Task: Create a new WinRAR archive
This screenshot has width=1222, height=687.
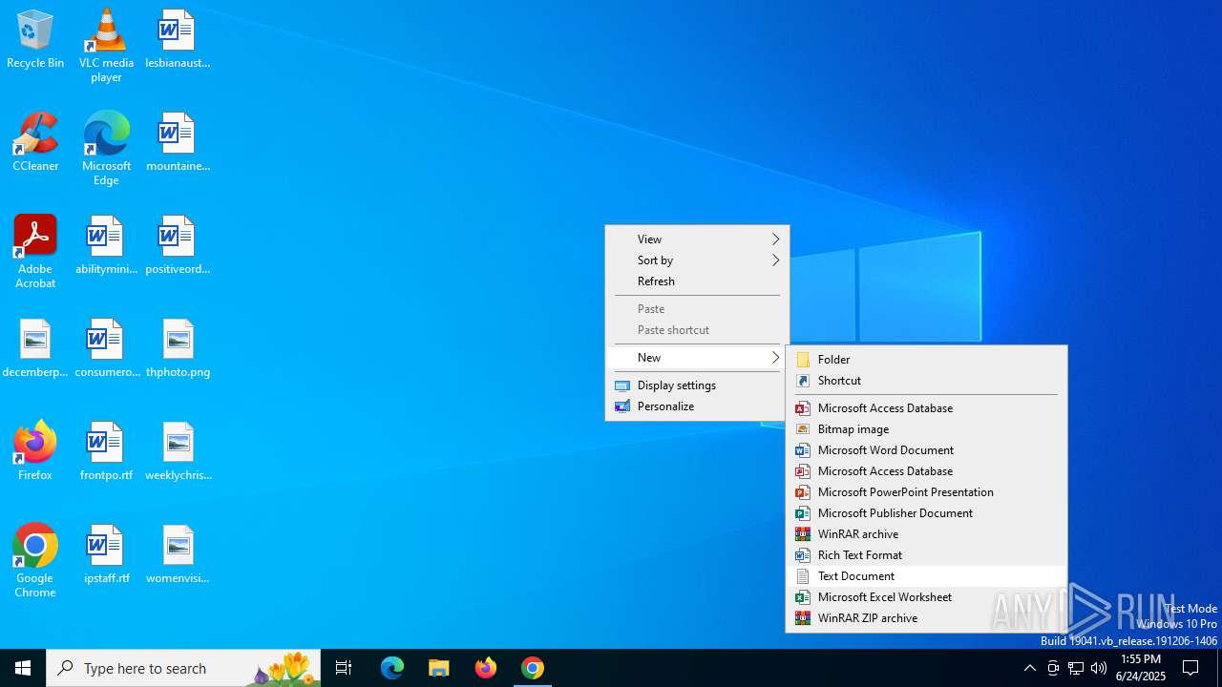Action: click(x=926, y=534)
